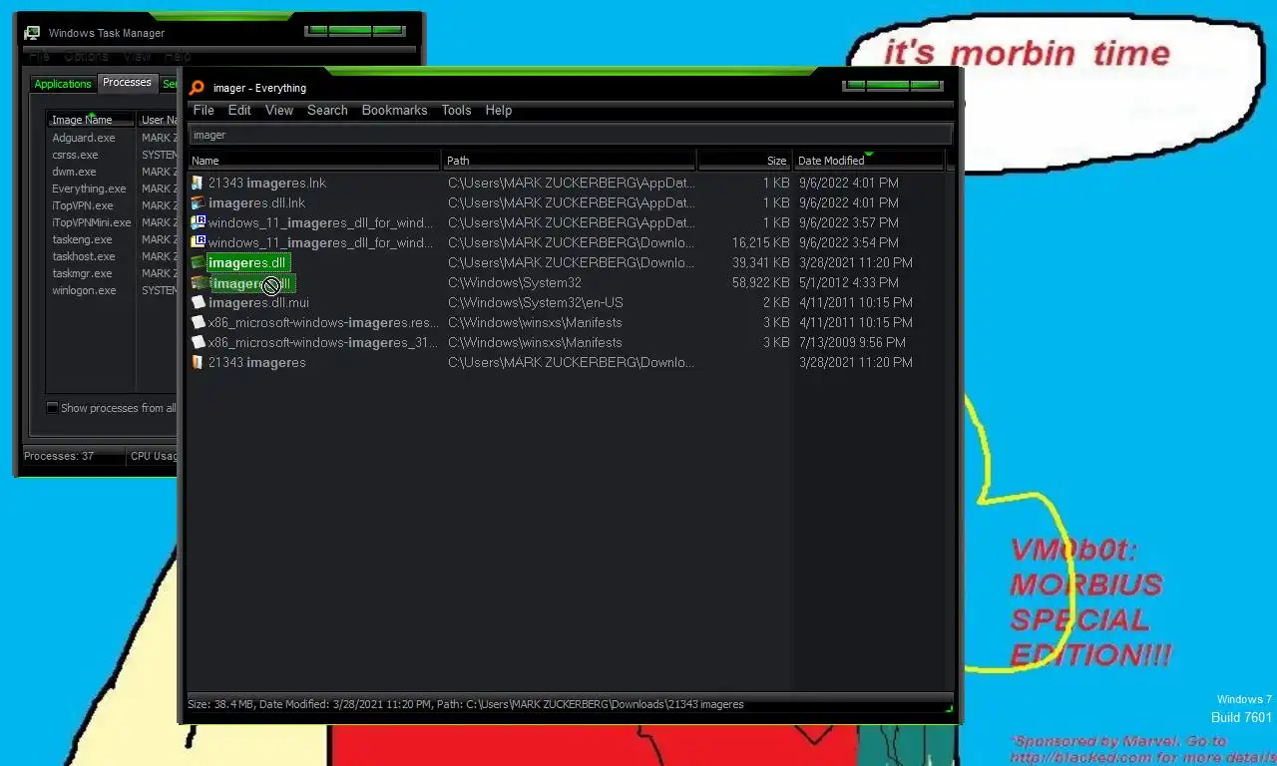This screenshot has height=766, width=1277.
Task: Click the 9/6/2022 3:57 PM date cell
Action: 849,223
